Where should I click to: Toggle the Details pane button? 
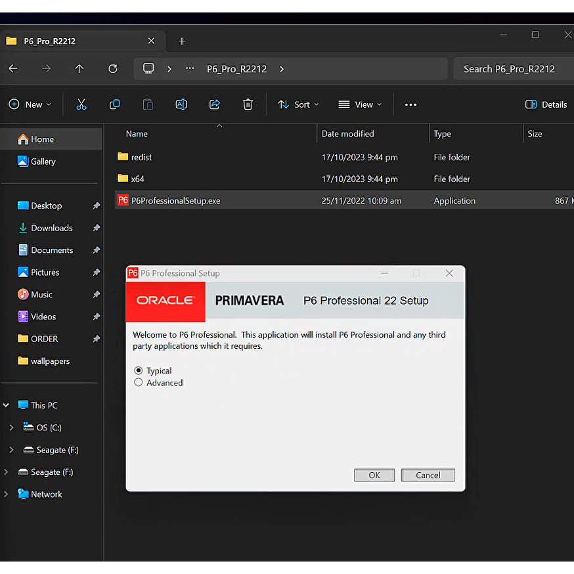[x=546, y=104]
